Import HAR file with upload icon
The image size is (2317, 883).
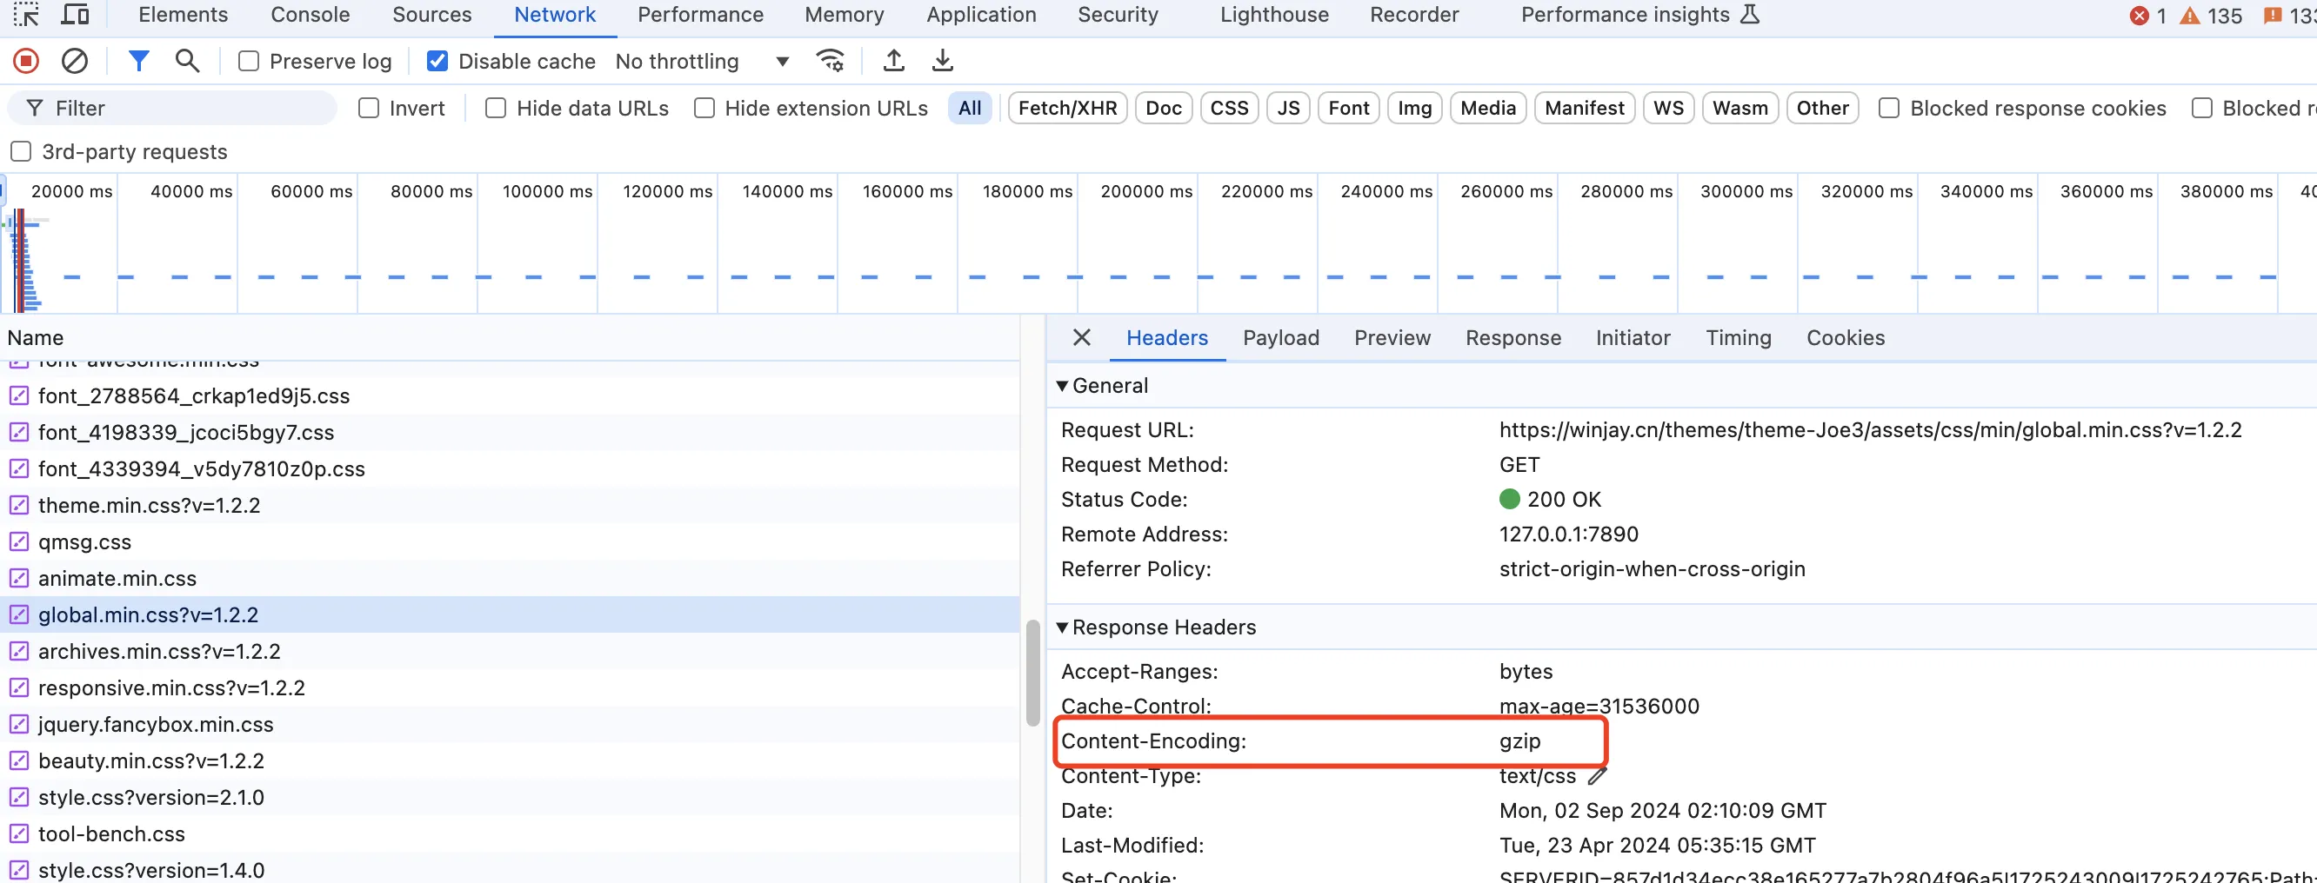[x=893, y=61]
